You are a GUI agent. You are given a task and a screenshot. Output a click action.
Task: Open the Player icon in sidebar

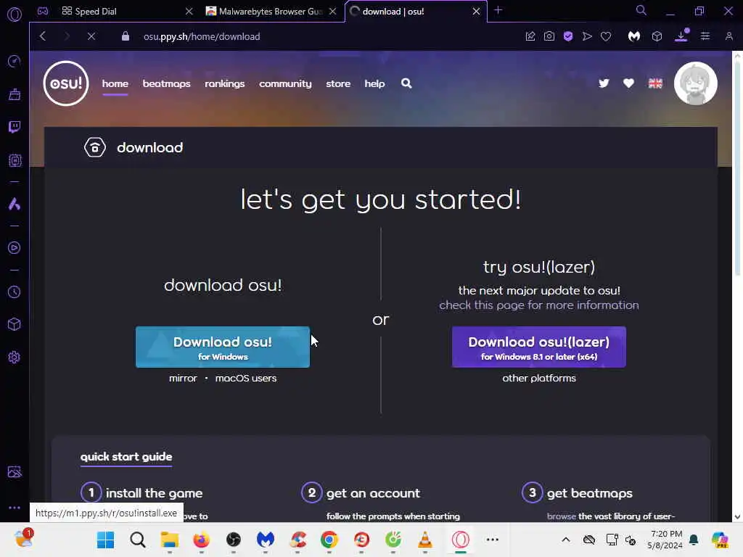click(x=15, y=248)
